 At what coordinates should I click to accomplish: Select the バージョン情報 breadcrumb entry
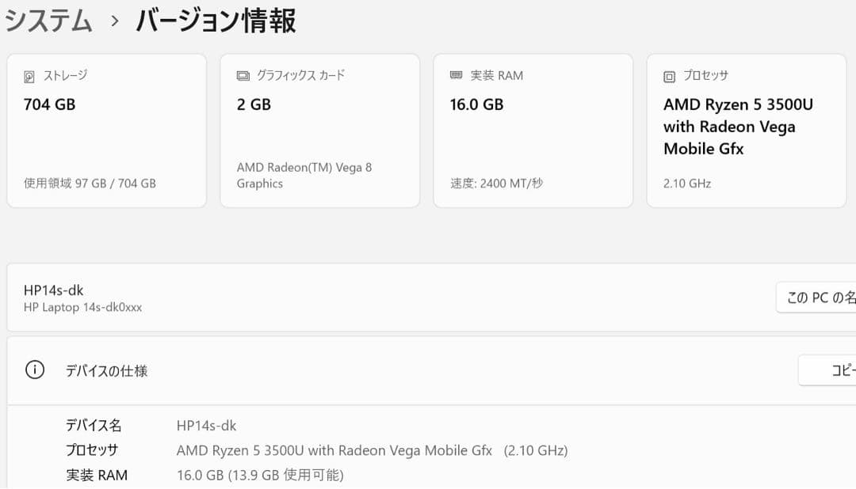[x=214, y=21]
